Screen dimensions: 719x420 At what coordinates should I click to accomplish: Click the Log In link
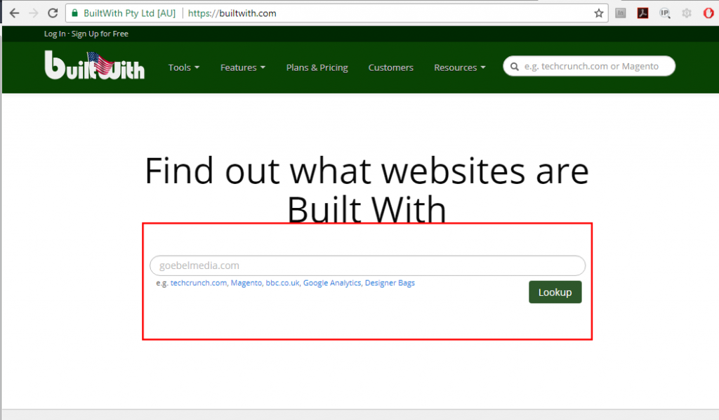(55, 34)
